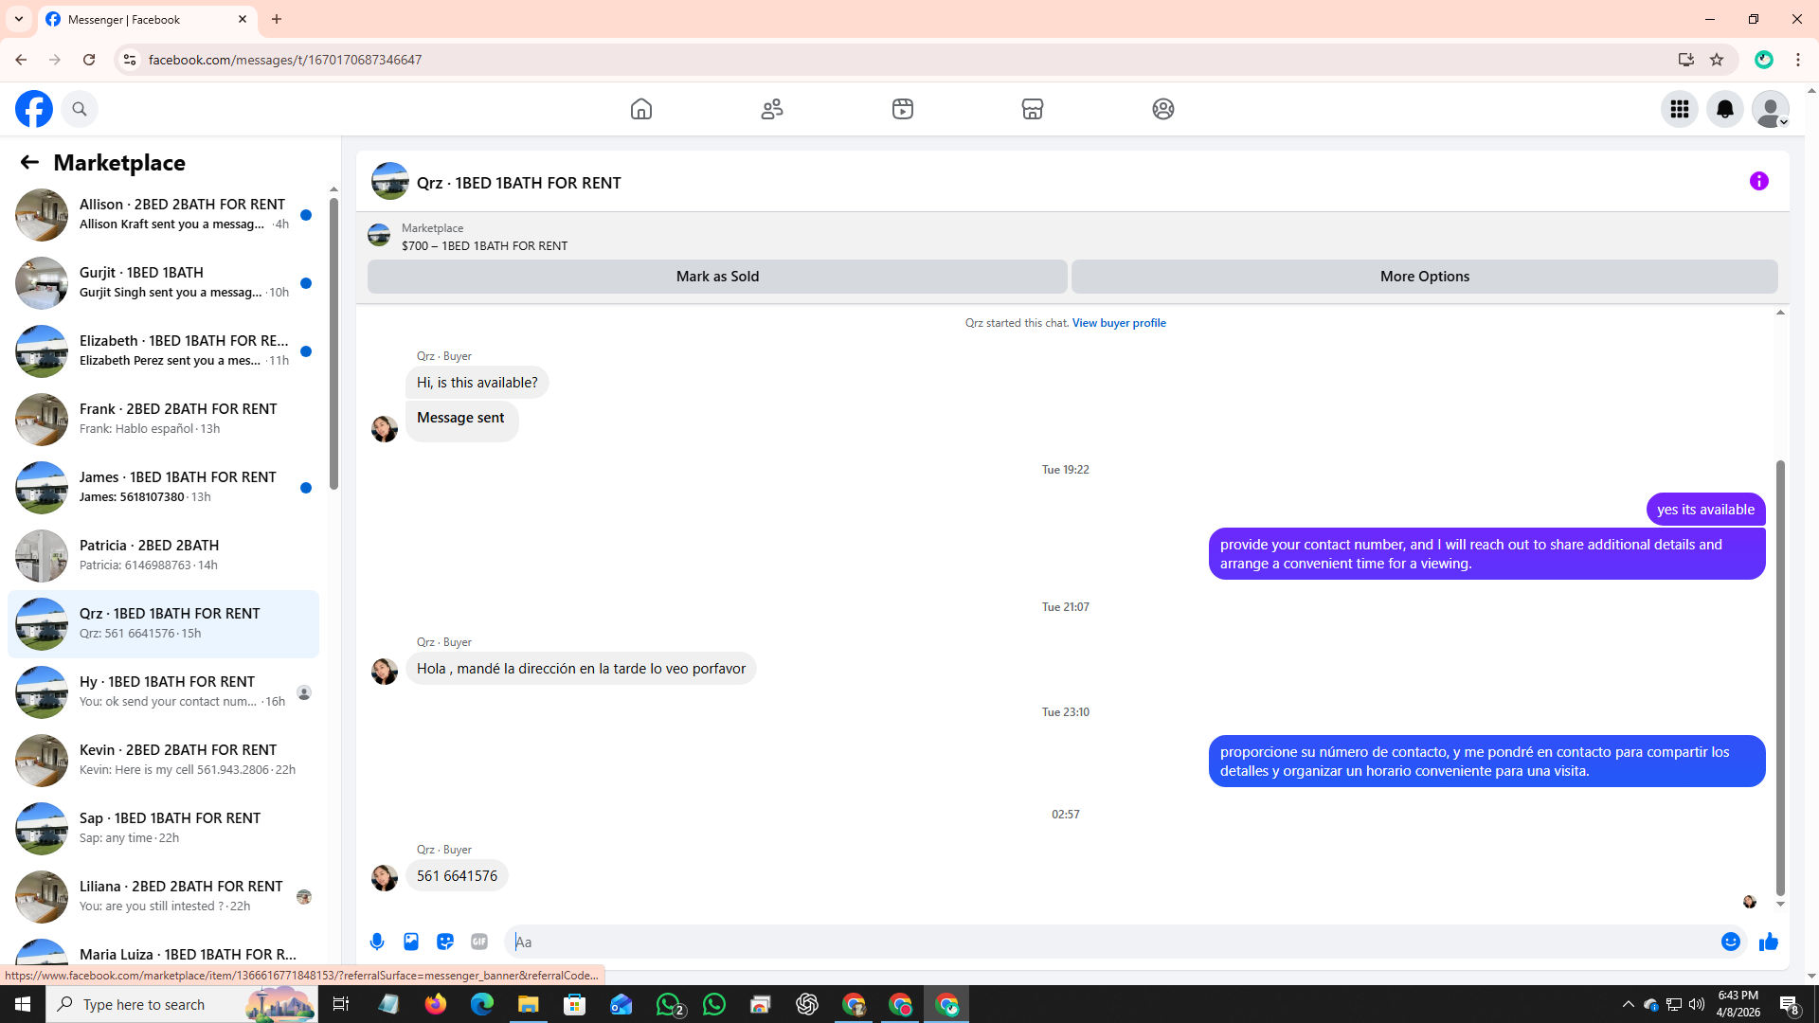1819x1023 pixels.
Task: Focus the message text input field
Action: tap(1108, 942)
